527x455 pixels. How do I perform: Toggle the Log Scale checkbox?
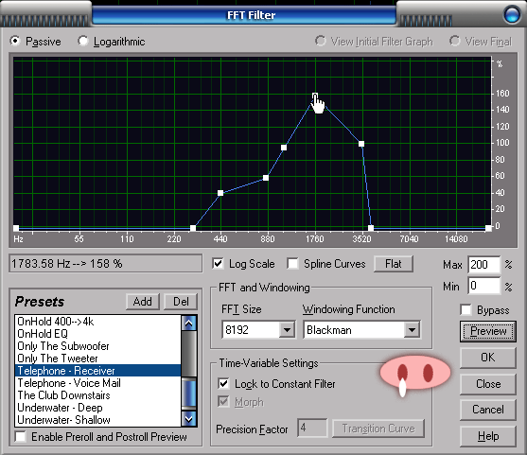(218, 264)
